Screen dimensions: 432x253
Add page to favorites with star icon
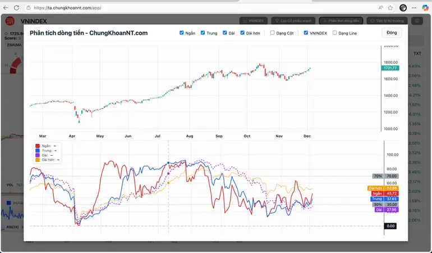tap(390, 8)
